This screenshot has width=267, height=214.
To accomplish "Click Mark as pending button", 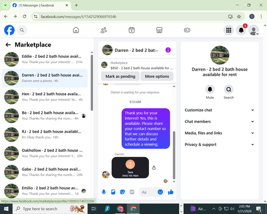I will click(x=120, y=77).
